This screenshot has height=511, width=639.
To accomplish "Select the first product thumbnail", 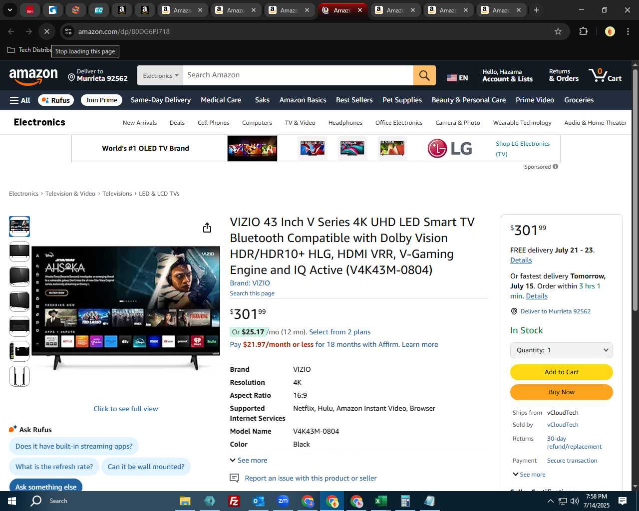I will [x=19, y=227].
